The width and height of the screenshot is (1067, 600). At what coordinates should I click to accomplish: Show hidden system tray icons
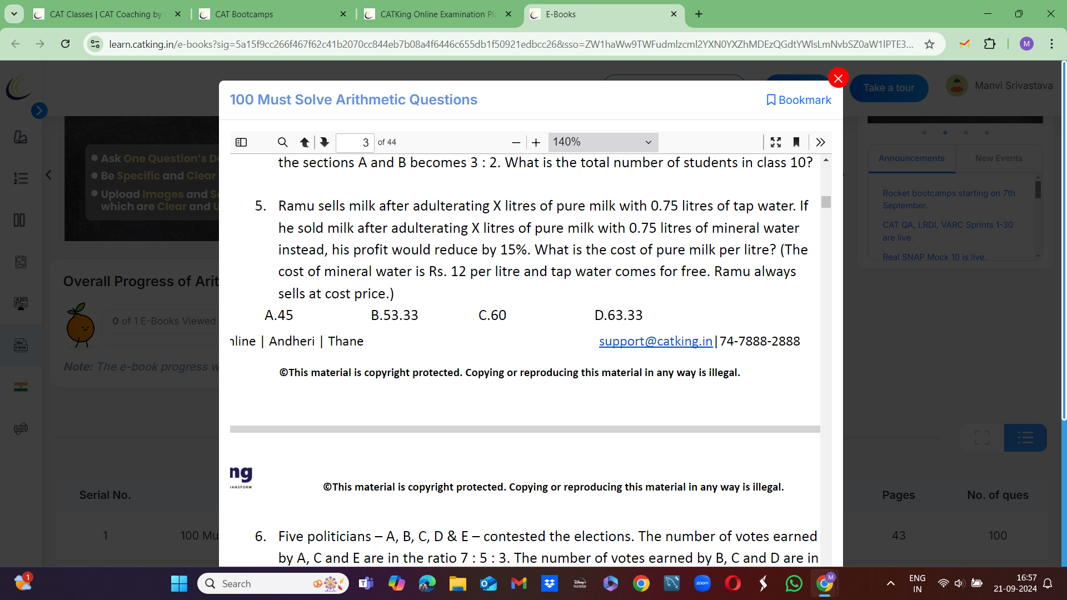[890, 583]
